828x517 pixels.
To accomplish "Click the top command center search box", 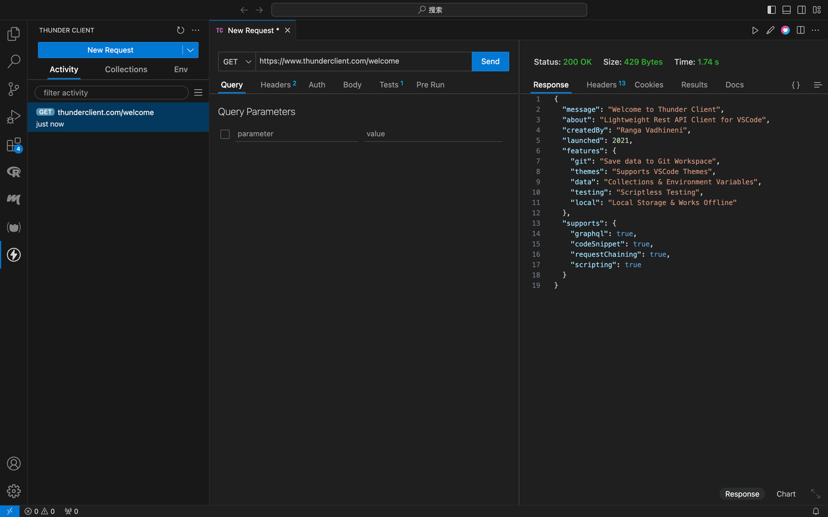I will [430, 10].
